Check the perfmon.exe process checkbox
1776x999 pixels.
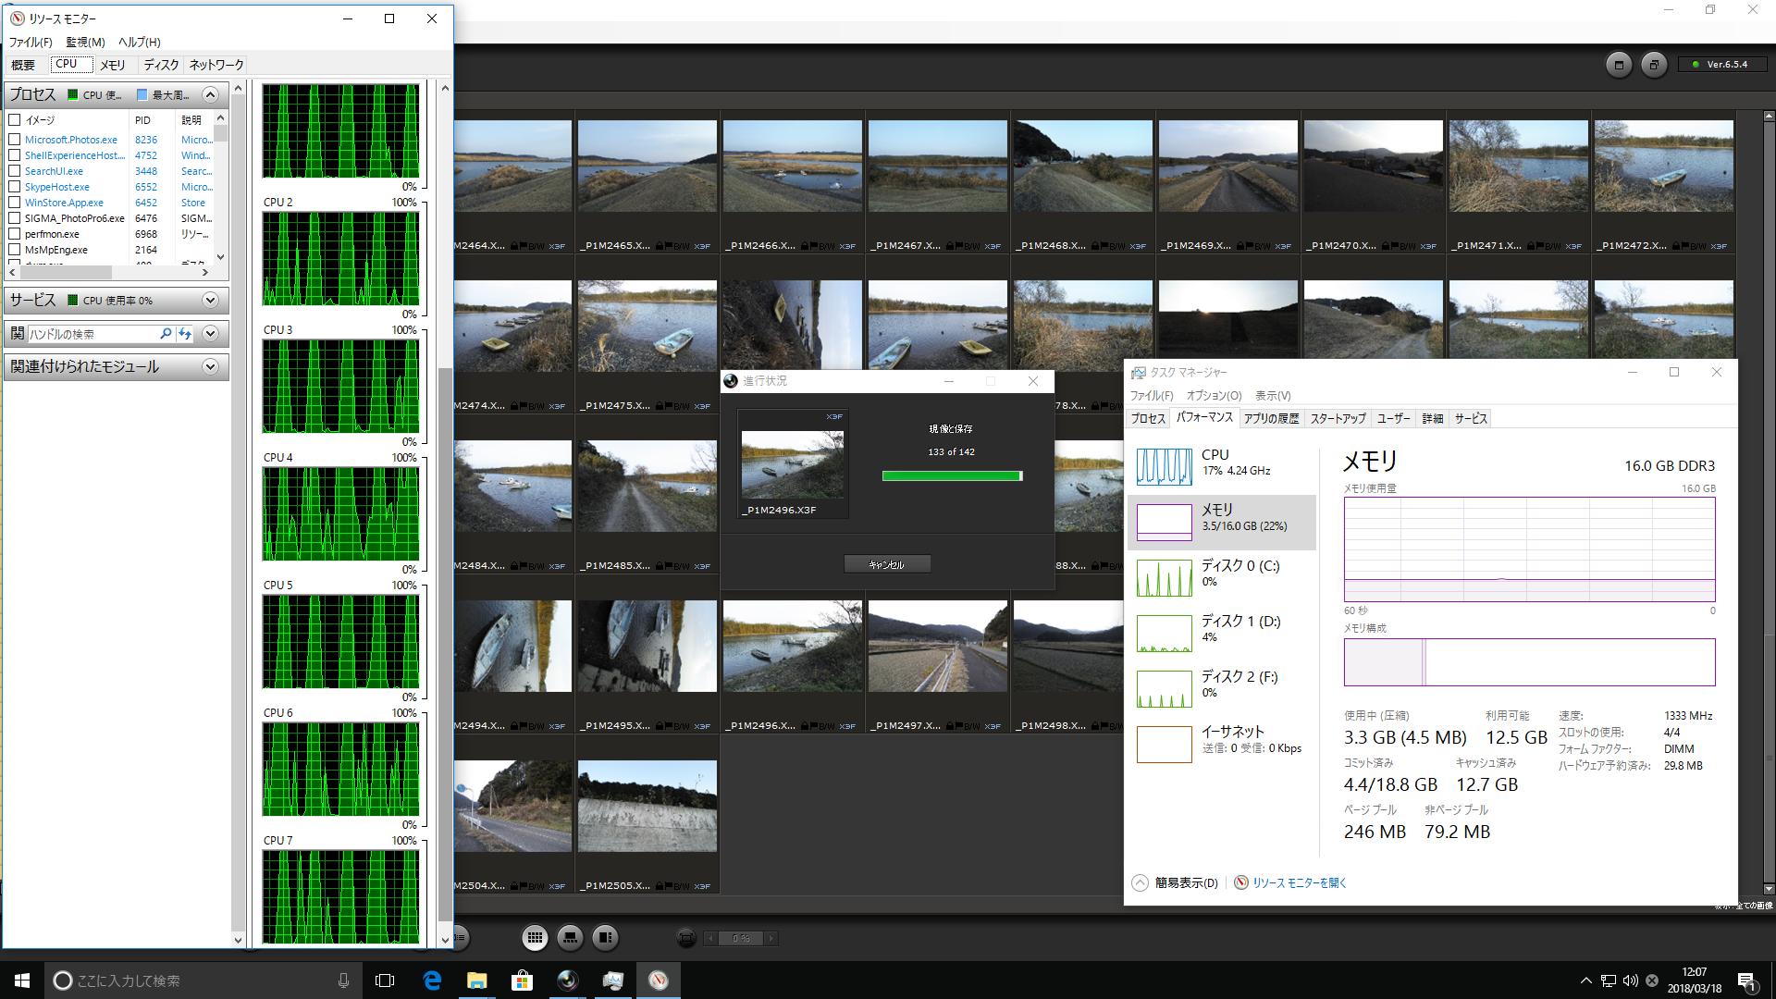click(15, 234)
